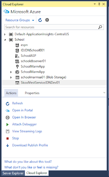109x177 pixels.
Task: Expand schoolmarmsa01 Blob Storage node
Action: point(11,77)
